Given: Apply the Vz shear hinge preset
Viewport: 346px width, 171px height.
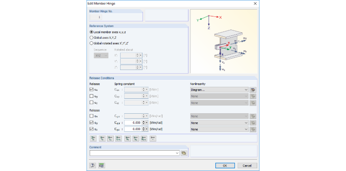Looking at the screenshot, I should pyautogui.click(x=110, y=138).
